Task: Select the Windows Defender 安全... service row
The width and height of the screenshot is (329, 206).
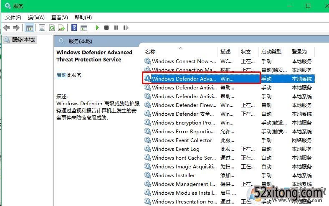Action: click(229, 114)
